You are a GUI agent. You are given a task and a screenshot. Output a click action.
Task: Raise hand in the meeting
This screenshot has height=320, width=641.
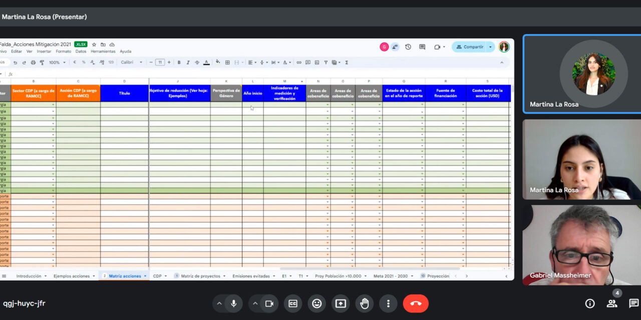click(365, 303)
